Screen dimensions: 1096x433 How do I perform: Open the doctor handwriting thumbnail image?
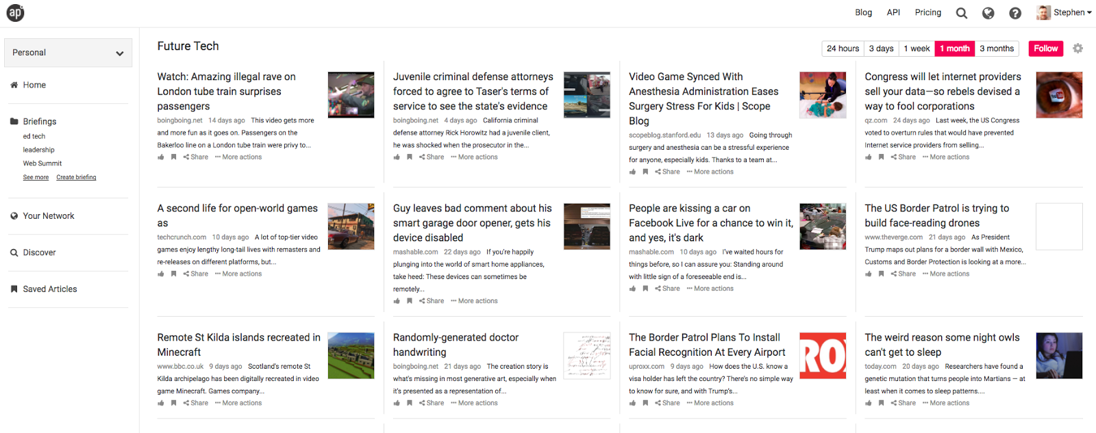pyautogui.click(x=587, y=356)
